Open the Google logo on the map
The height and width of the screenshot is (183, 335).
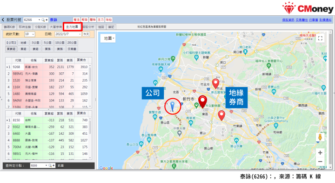coord(106,168)
